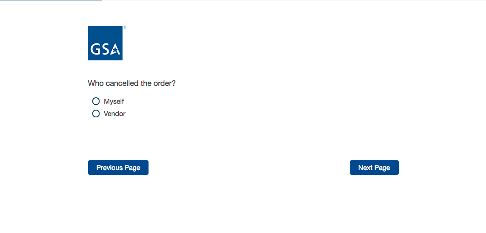This screenshot has height=233, width=486.
Task: Go back with the Previous Page button
Action: [x=118, y=168]
